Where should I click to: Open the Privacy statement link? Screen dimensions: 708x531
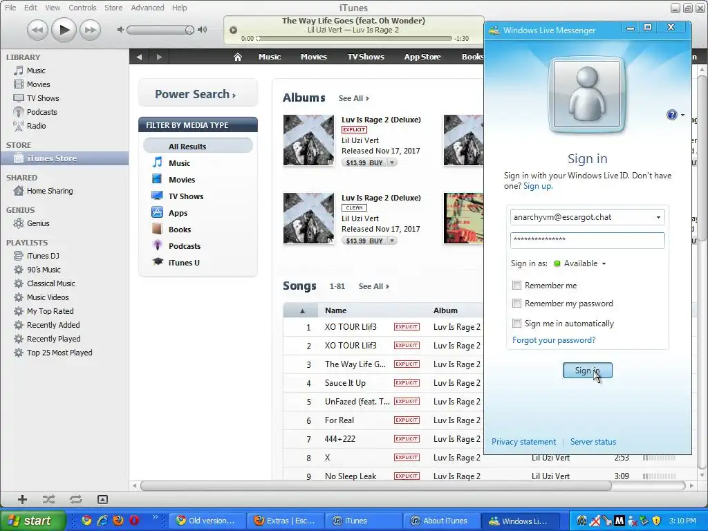click(x=523, y=442)
